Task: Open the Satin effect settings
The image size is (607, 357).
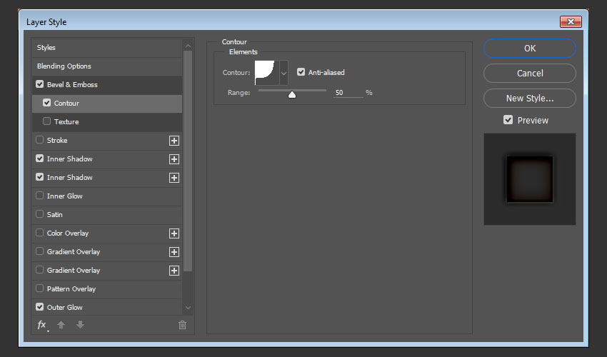Action: (x=107, y=214)
